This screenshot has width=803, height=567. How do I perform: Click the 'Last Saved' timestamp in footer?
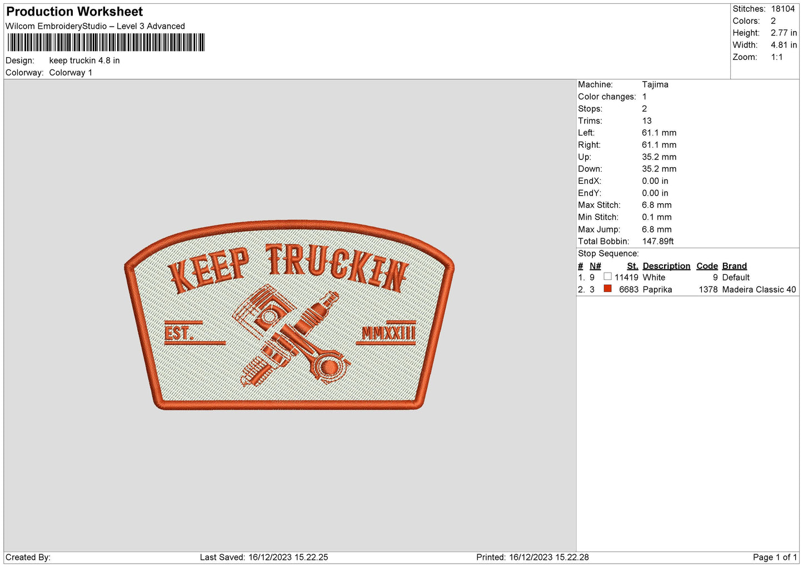click(264, 557)
